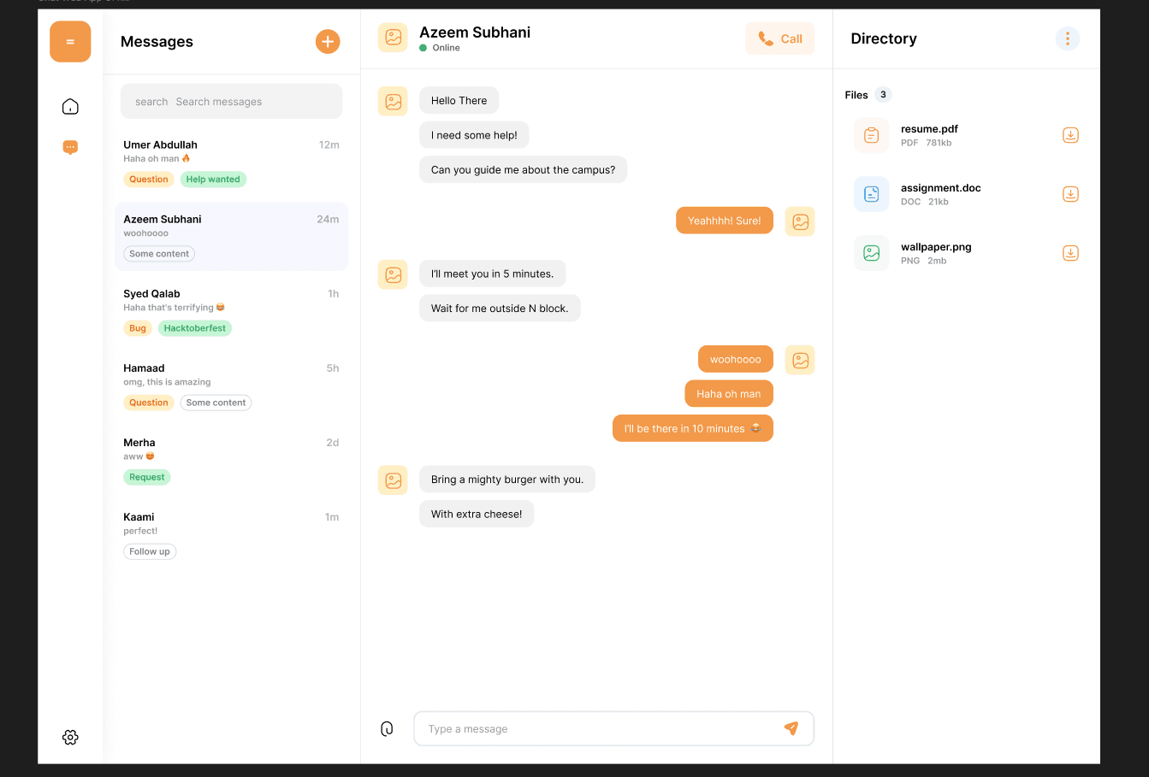This screenshot has width=1149, height=777.
Task: Click the assignment.doc file name
Action: click(x=941, y=188)
